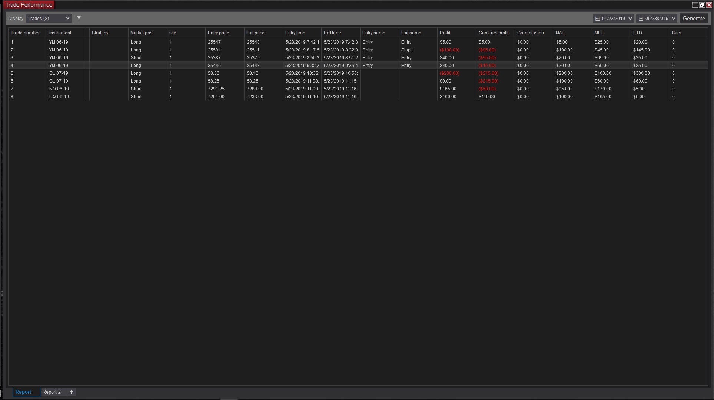Close the Trade Performance window
Image resolution: width=714 pixels, height=400 pixels.
pyautogui.click(x=709, y=5)
